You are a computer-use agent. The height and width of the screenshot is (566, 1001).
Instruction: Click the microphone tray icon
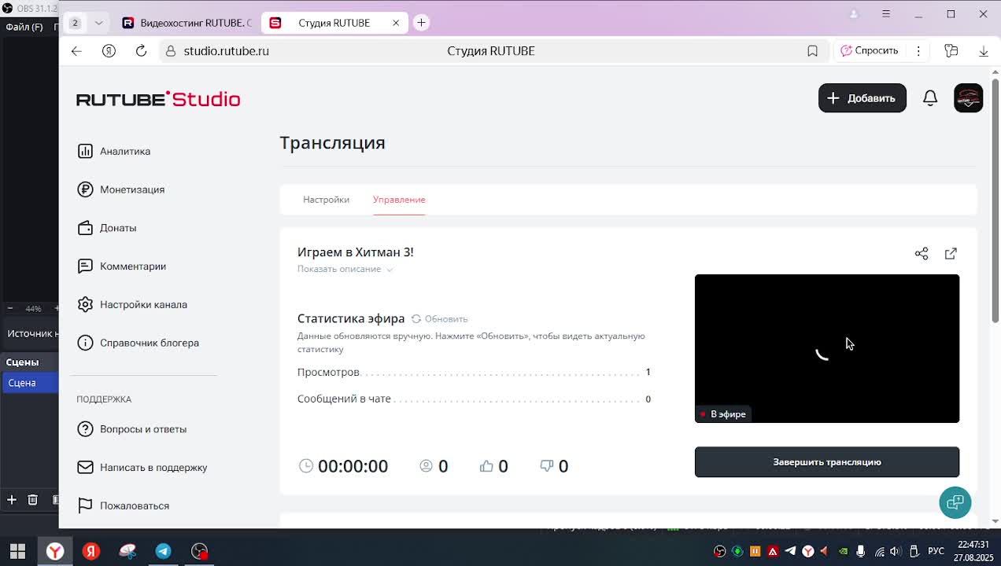pos(860,551)
